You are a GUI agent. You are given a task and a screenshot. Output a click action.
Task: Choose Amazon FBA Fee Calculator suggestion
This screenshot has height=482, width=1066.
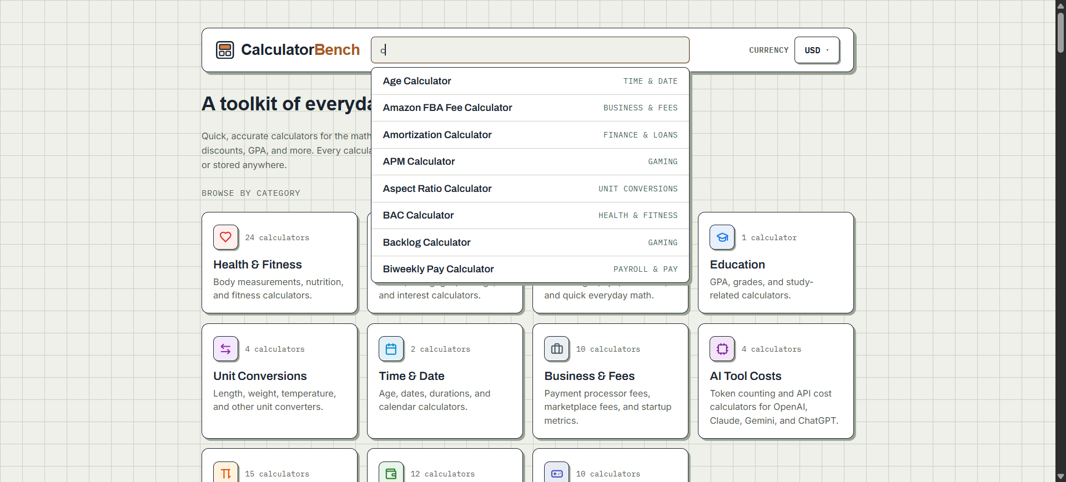point(530,108)
